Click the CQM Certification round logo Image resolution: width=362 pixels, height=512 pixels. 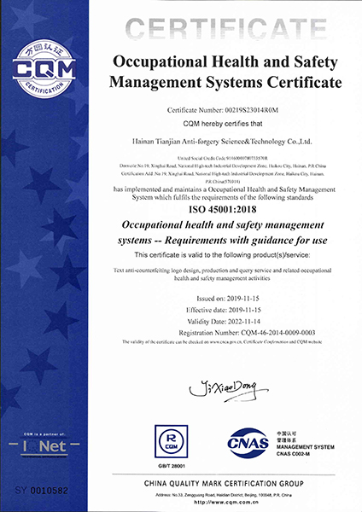coord(44,69)
